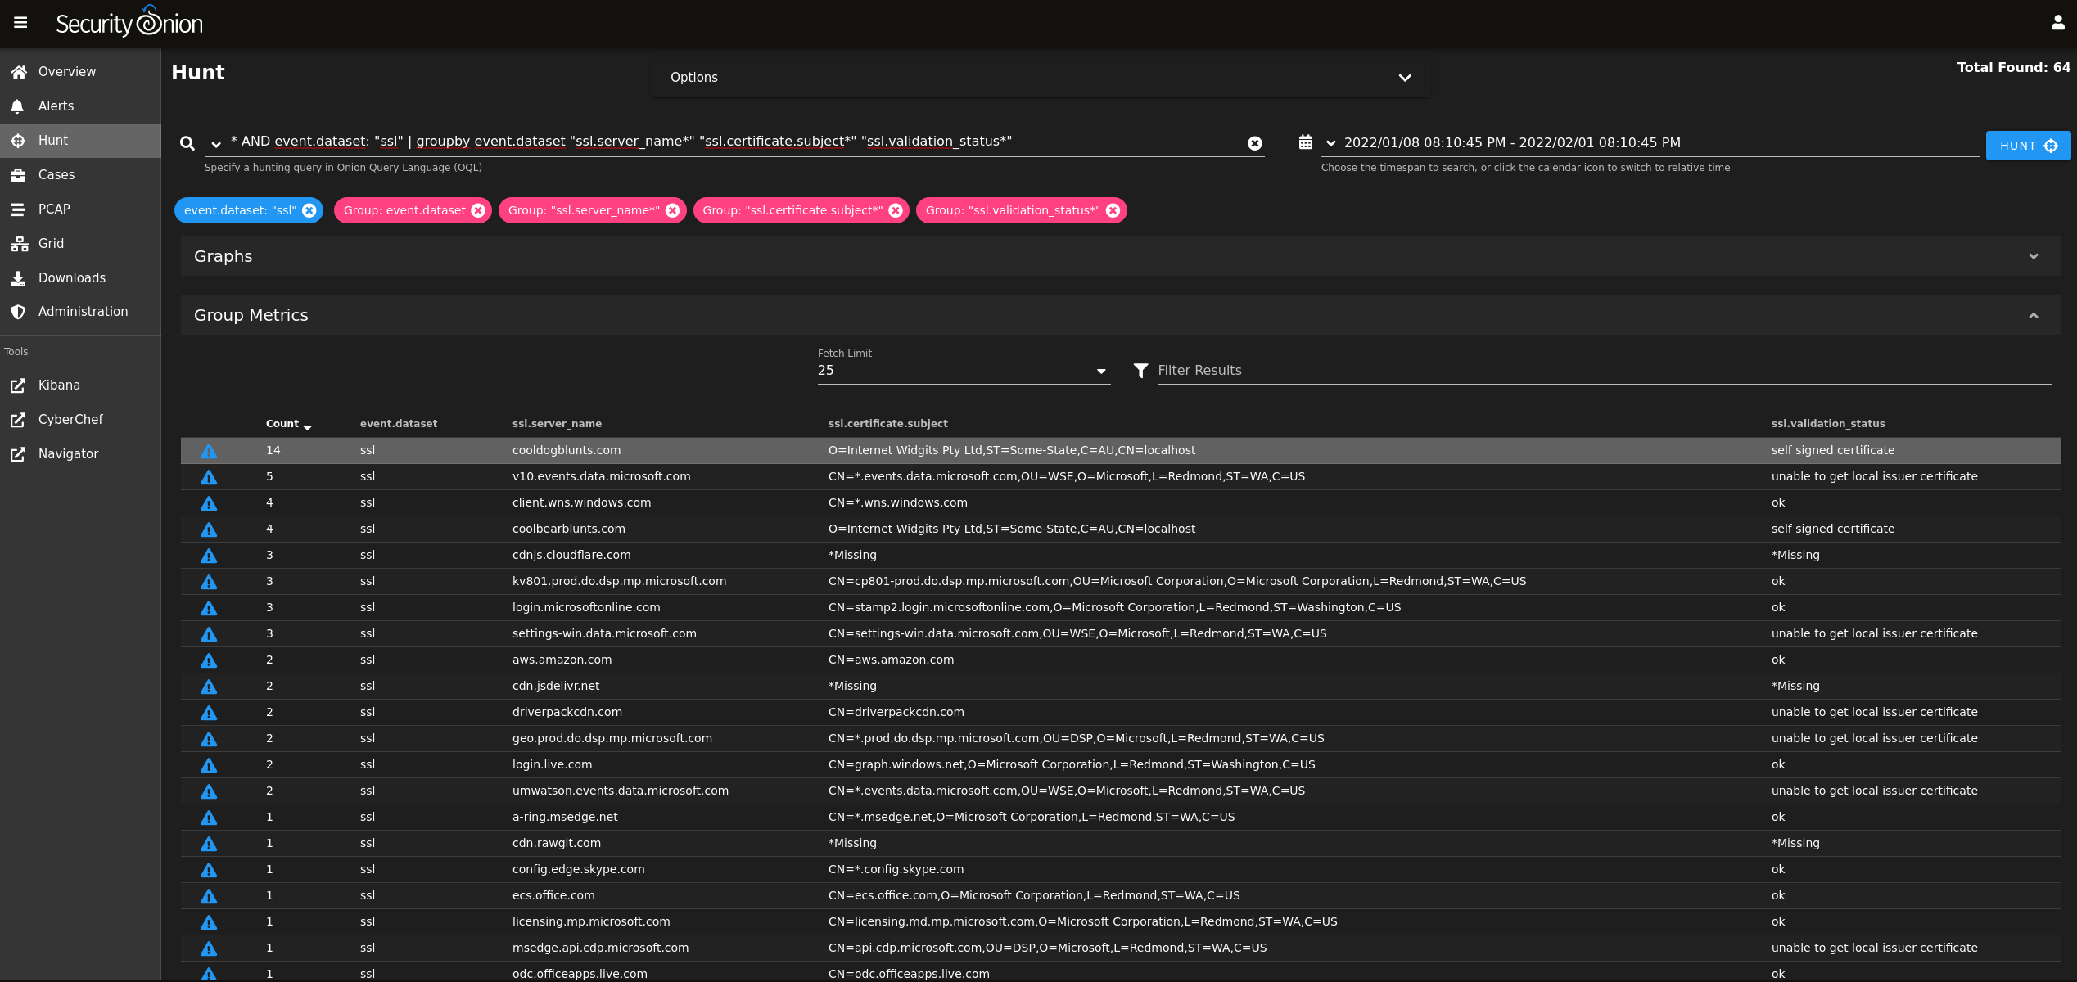Open Administration in sidebar
This screenshot has width=2077, height=982.
(80, 312)
